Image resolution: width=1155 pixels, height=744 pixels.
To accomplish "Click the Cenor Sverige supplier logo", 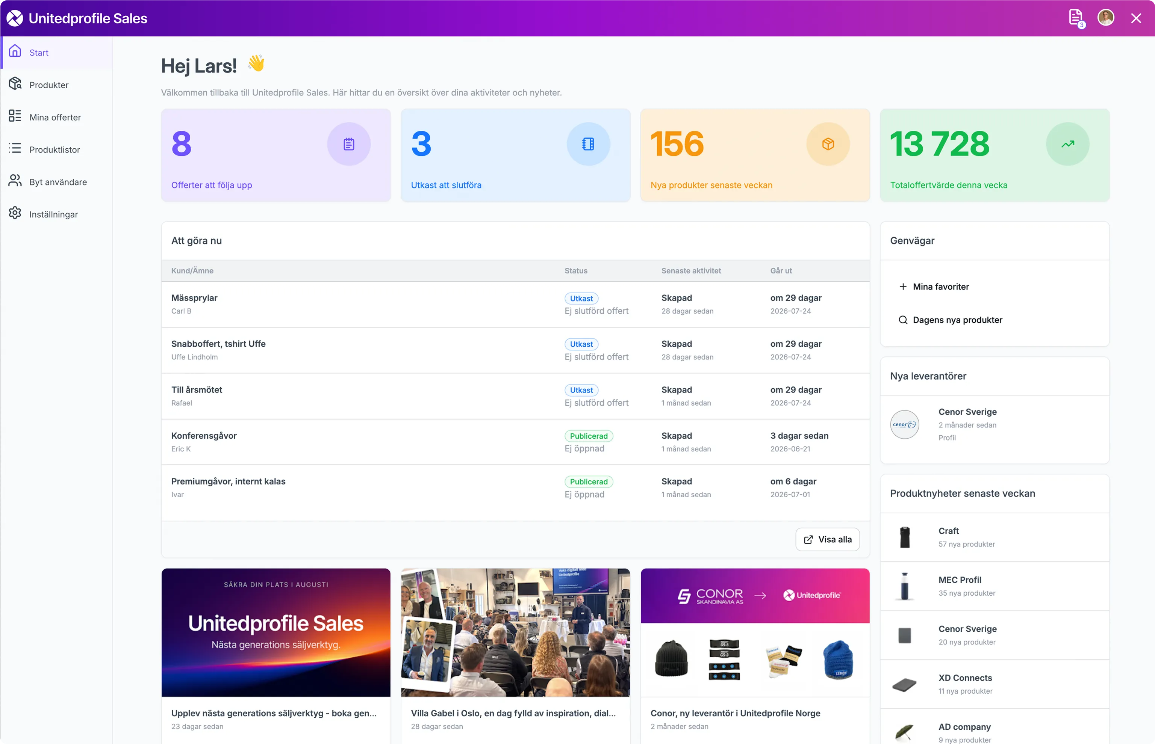I will [905, 424].
